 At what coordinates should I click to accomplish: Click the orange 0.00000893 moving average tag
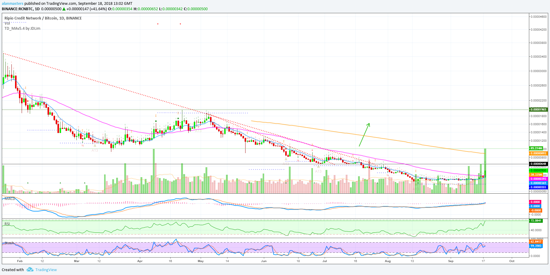(x=538, y=153)
